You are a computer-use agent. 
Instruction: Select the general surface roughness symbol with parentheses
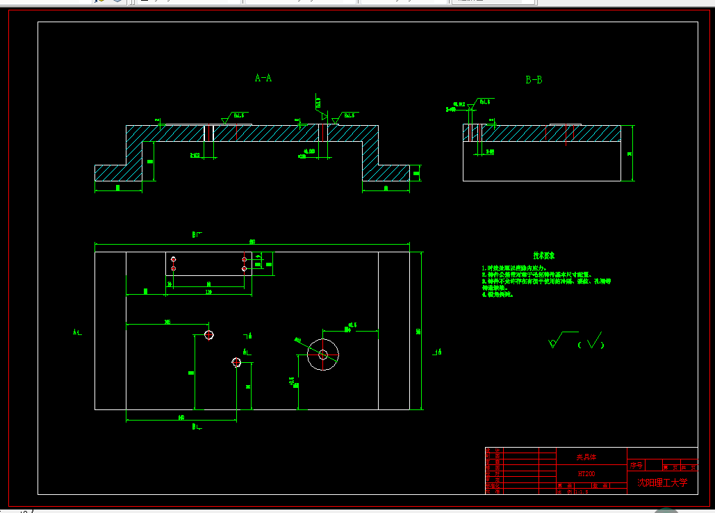point(577,340)
